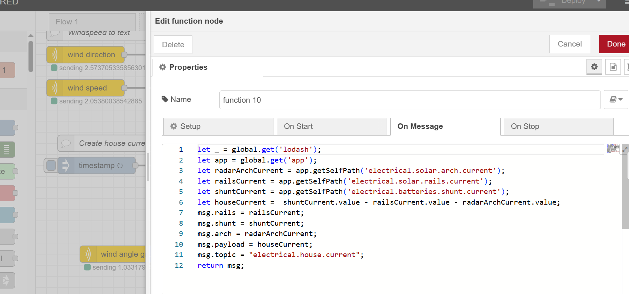The height and width of the screenshot is (294, 629).
Task: Click the 'return msg;' line
Action: pos(221,266)
